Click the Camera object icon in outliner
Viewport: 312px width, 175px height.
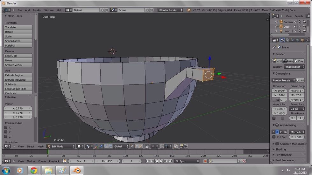[281, 22]
